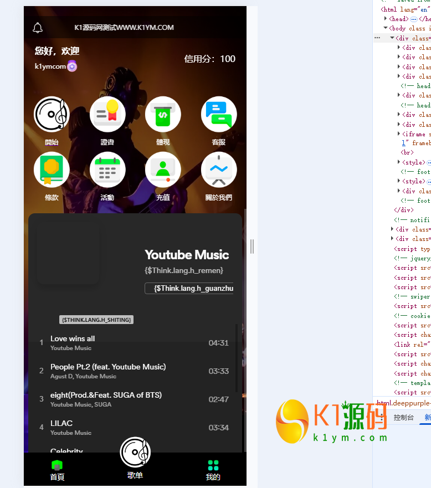431x488 pixels.
Task: Expand the second style node in devtools
Action: tap(399, 181)
